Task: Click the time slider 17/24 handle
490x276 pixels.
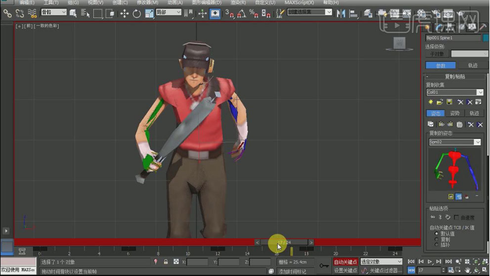Action: point(284,242)
